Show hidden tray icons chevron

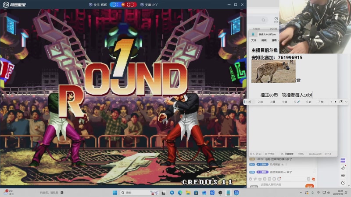301,193
